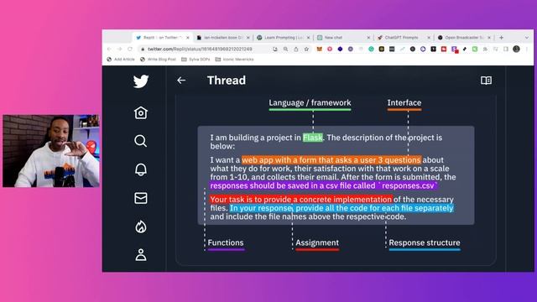Viewport: 537px width, 302px height.
Task: Click the share icon in address bar
Action: (296, 49)
